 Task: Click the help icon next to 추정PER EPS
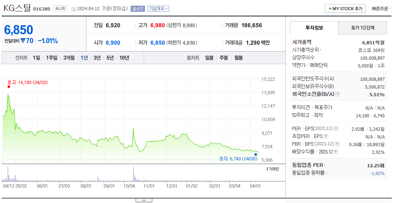click(326, 136)
